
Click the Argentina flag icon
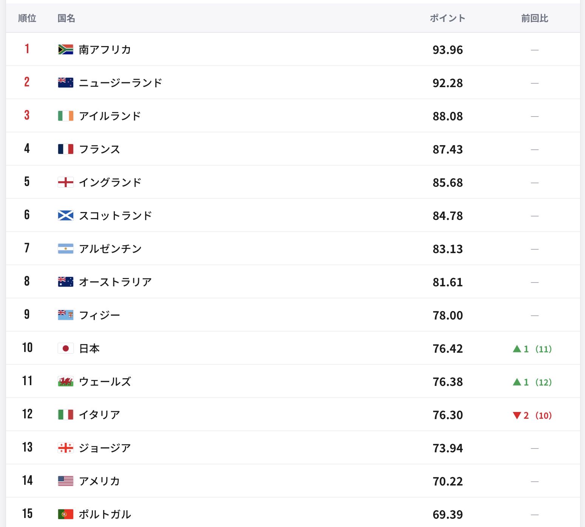tap(65, 249)
